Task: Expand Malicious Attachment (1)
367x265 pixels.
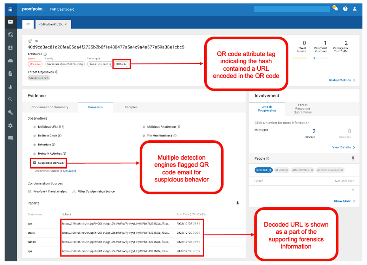Action: (163, 127)
